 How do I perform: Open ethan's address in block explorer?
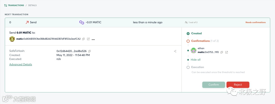pos(227,52)
